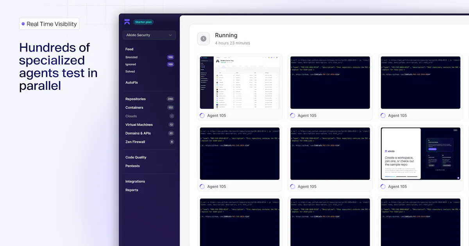Click the dropdown chevron next to Aikido Security
Screen dimensions: 469x246
pyautogui.click(x=170, y=35)
